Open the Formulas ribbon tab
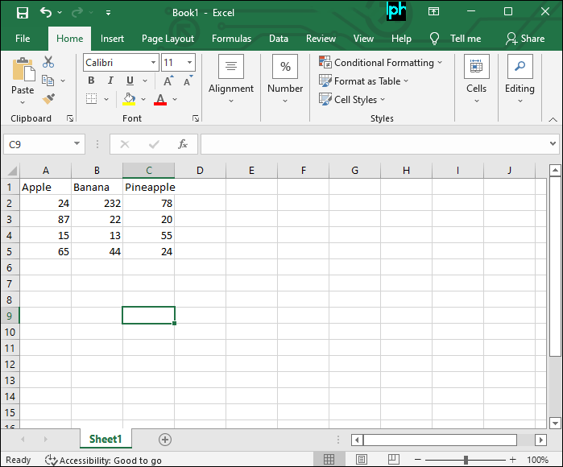 [231, 39]
